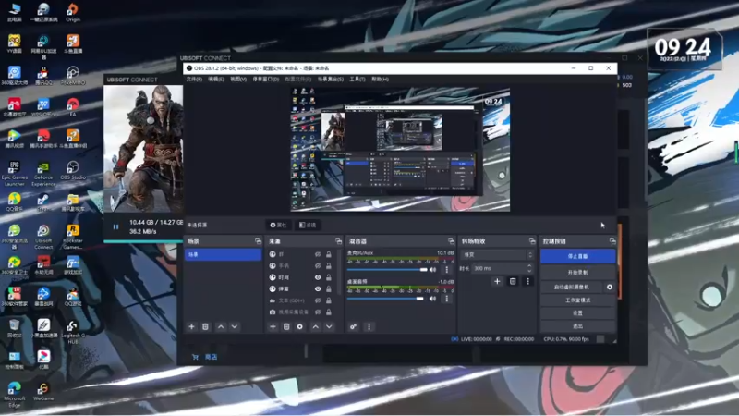Screen dimensions: 739x416
Task: Open the 视图(V) menu in OBS
Action: [x=238, y=80]
